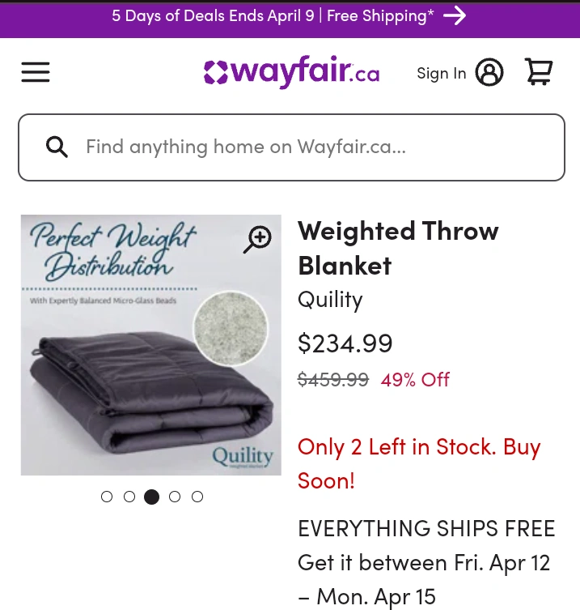
Task: Open the shopping cart
Action: point(539,71)
